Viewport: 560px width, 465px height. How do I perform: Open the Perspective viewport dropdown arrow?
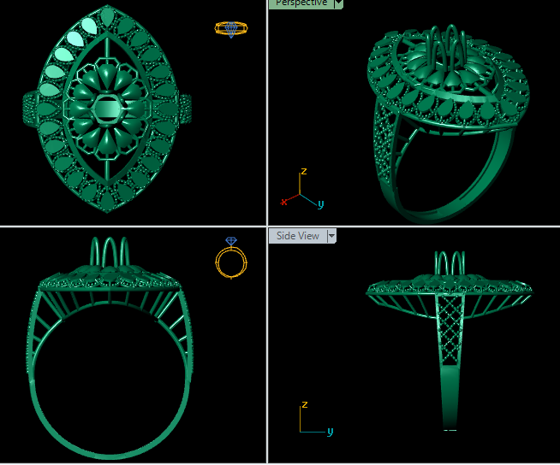coord(338,3)
